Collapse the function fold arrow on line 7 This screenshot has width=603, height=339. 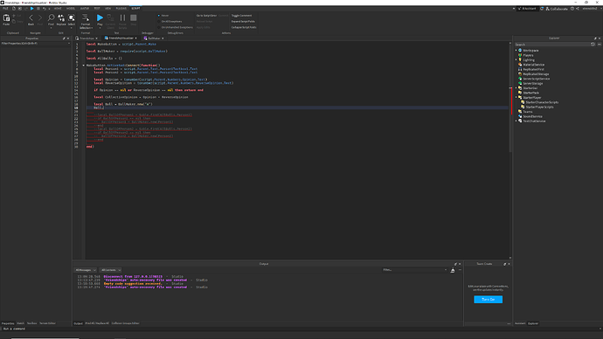point(83,66)
